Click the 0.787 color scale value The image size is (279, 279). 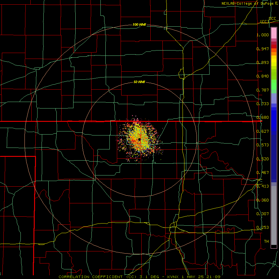(x=263, y=90)
